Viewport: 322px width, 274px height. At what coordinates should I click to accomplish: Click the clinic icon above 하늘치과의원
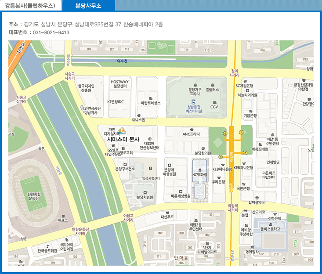pos(247,90)
